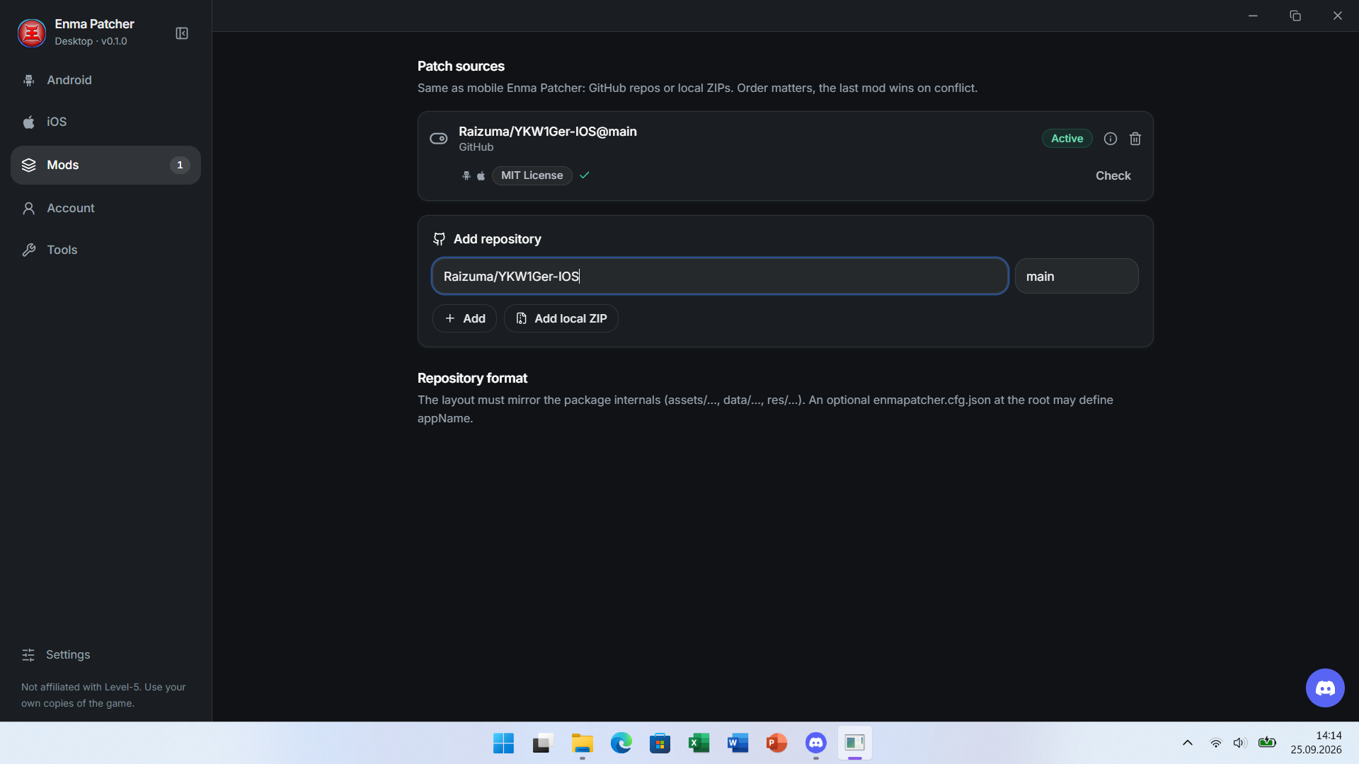Open File Explorer from taskbar

pos(583,743)
